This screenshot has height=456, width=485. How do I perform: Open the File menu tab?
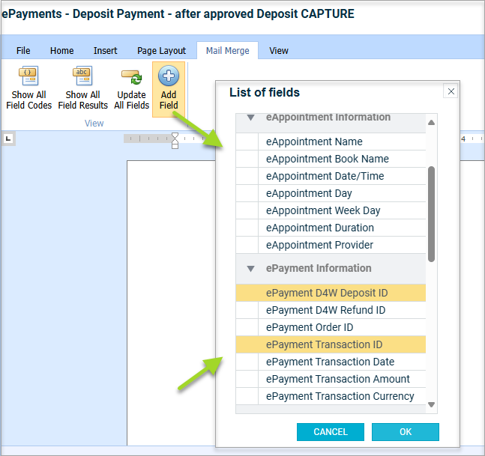click(23, 51)
